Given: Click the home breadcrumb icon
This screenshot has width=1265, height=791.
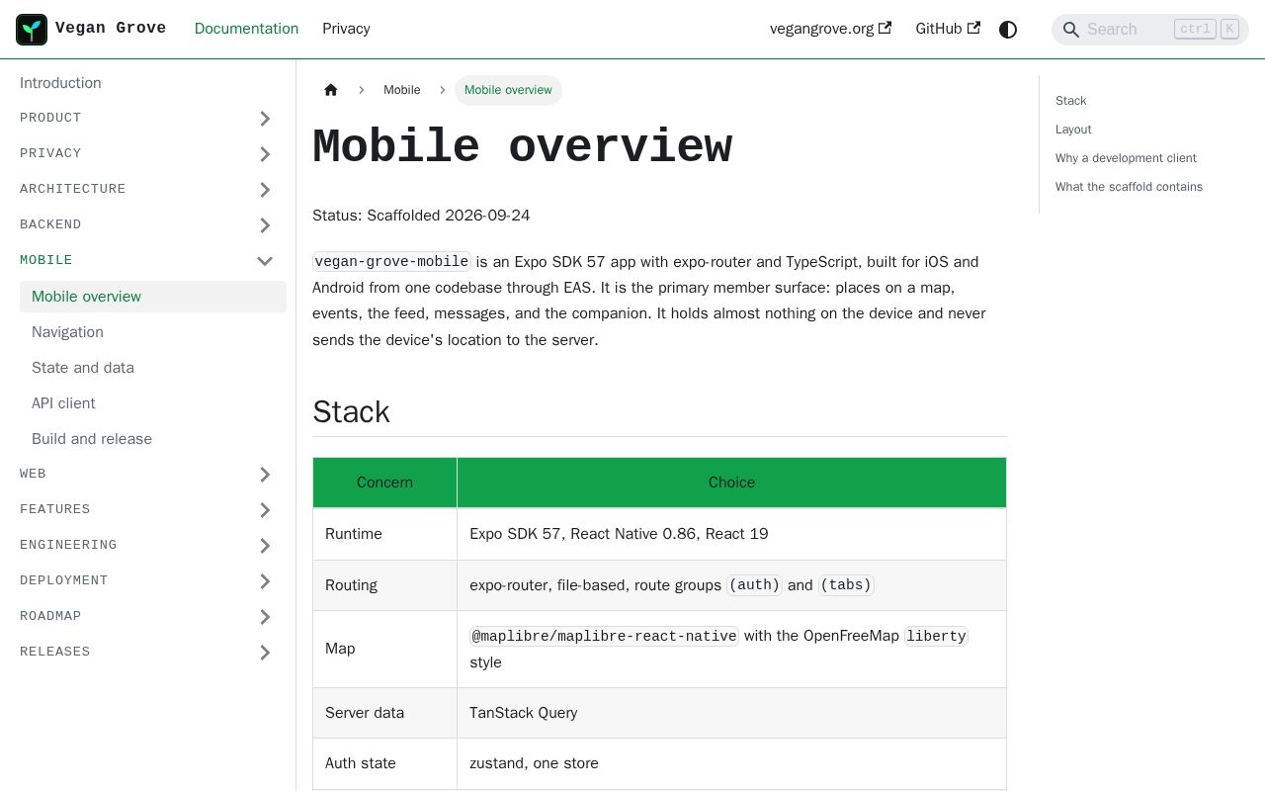Looking at the screenshot, I should (331, 90).
